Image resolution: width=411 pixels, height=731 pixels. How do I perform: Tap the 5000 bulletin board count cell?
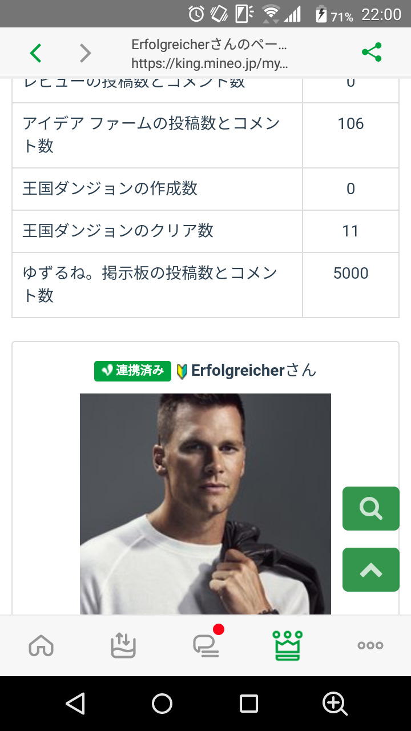(x=350, y=274)
